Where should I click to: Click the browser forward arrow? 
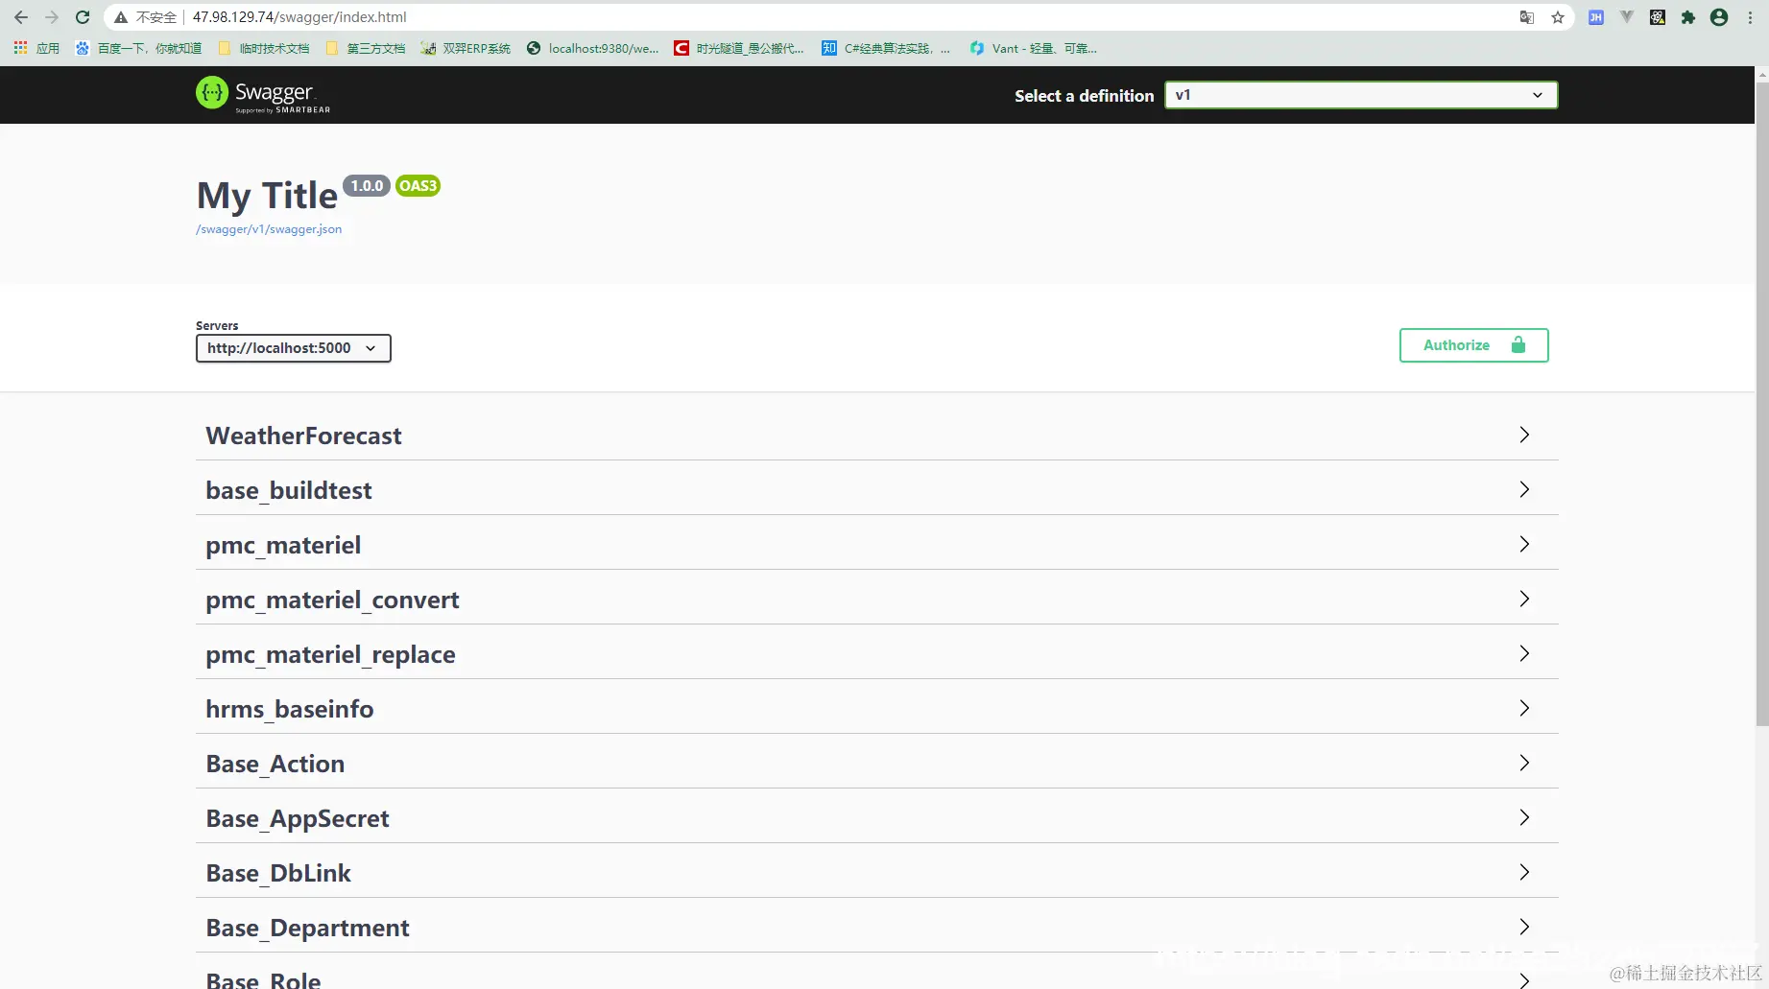[52, 17]
